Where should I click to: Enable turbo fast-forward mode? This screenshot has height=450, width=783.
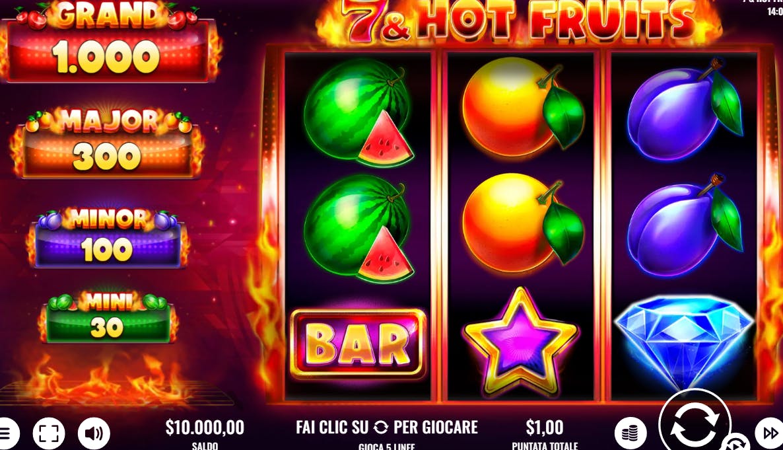[770, 433]
